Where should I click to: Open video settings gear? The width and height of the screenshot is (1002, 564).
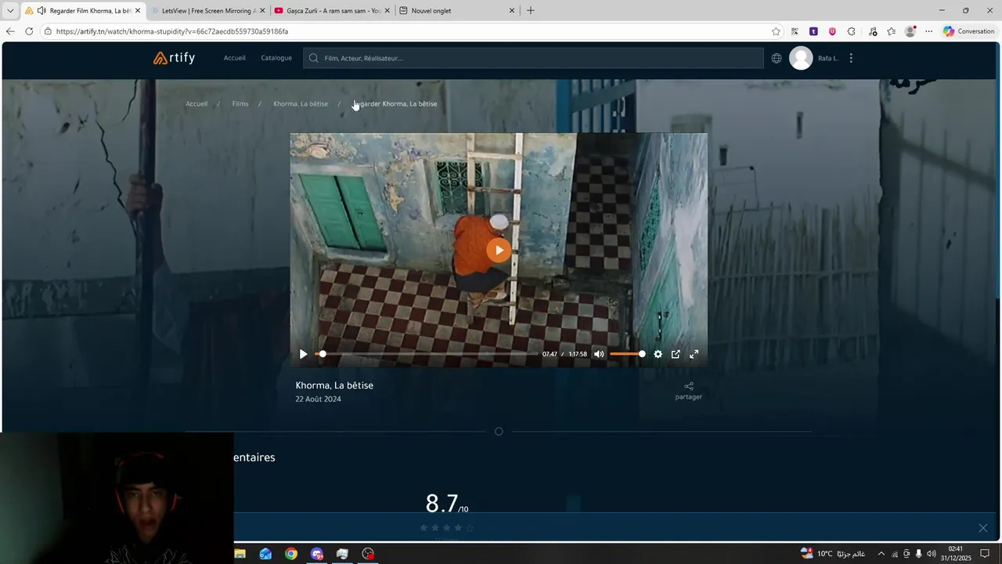coord(658,354)
